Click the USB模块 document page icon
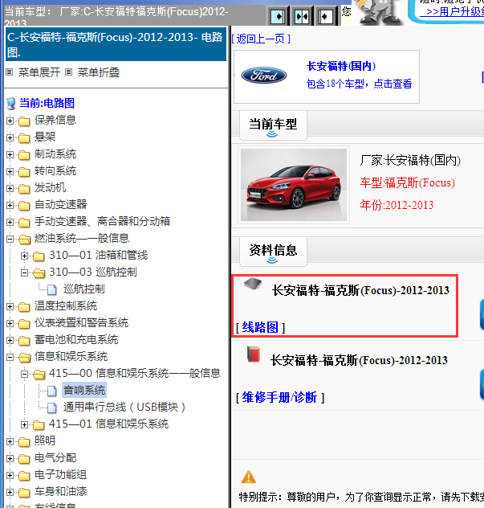 click(51, 408)
